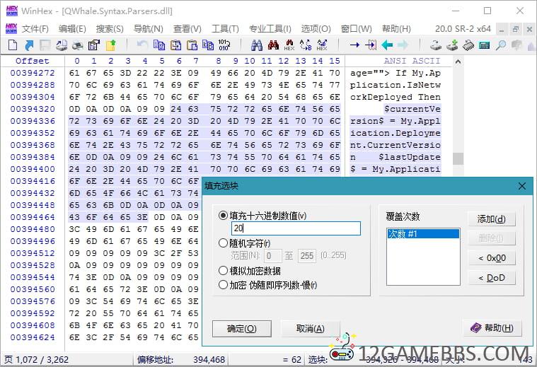The image size is (537, 367).
Task: Click the hex value input field containing 20
Action: pos(296,228)
